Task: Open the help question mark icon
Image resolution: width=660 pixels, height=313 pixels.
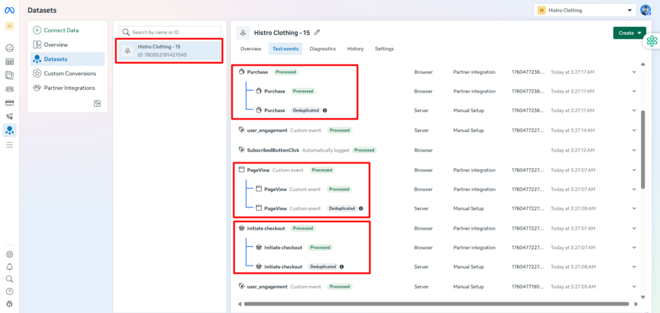Action: point(10,291)
